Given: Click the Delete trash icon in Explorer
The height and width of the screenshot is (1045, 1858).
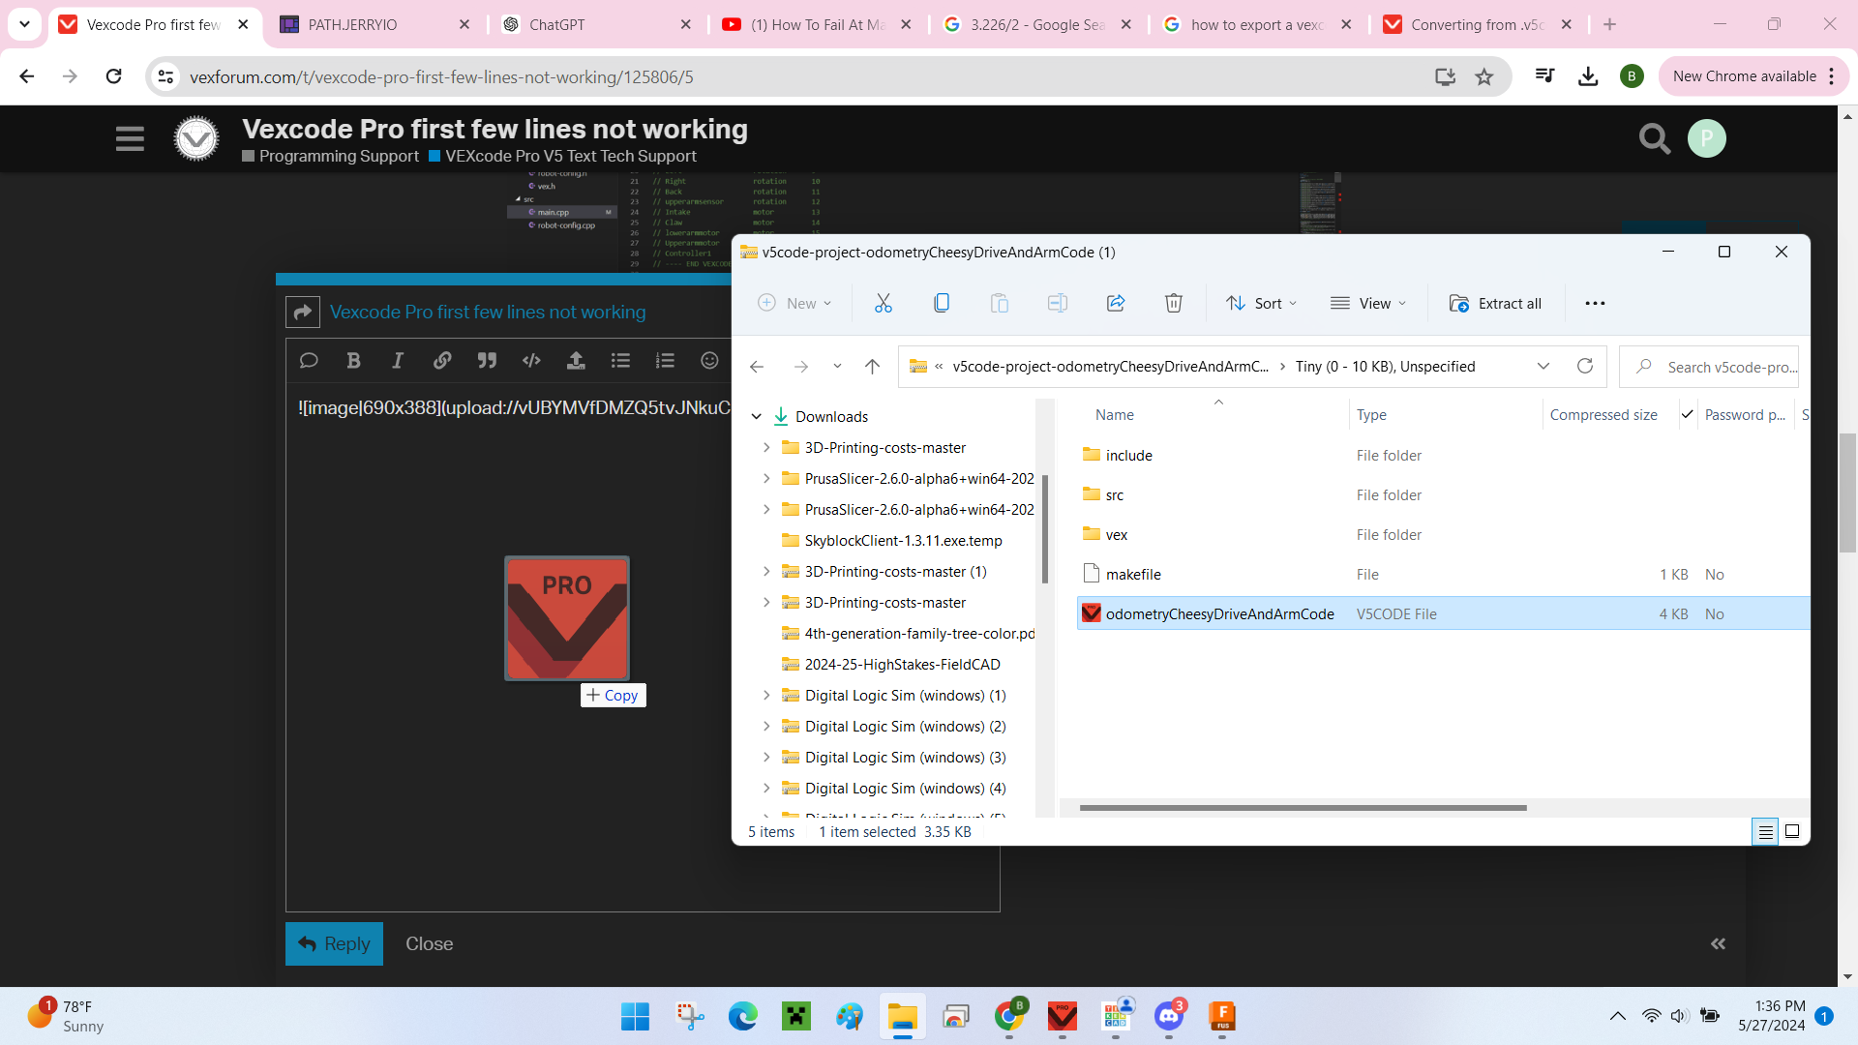Looking at the screenshot, I should pos(1173,303).
